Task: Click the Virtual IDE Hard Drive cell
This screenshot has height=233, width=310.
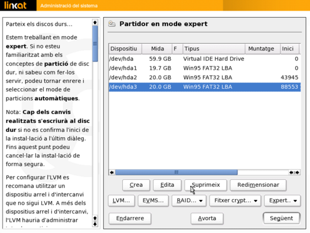Action: click(214, 59)
